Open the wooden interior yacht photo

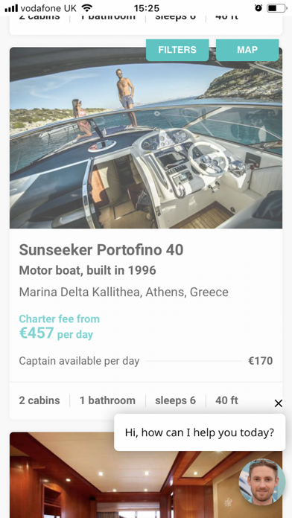(146, 475)
